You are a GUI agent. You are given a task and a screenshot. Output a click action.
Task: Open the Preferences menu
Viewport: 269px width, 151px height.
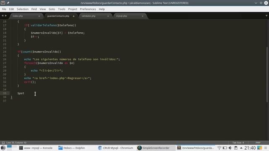pos(88,9)
